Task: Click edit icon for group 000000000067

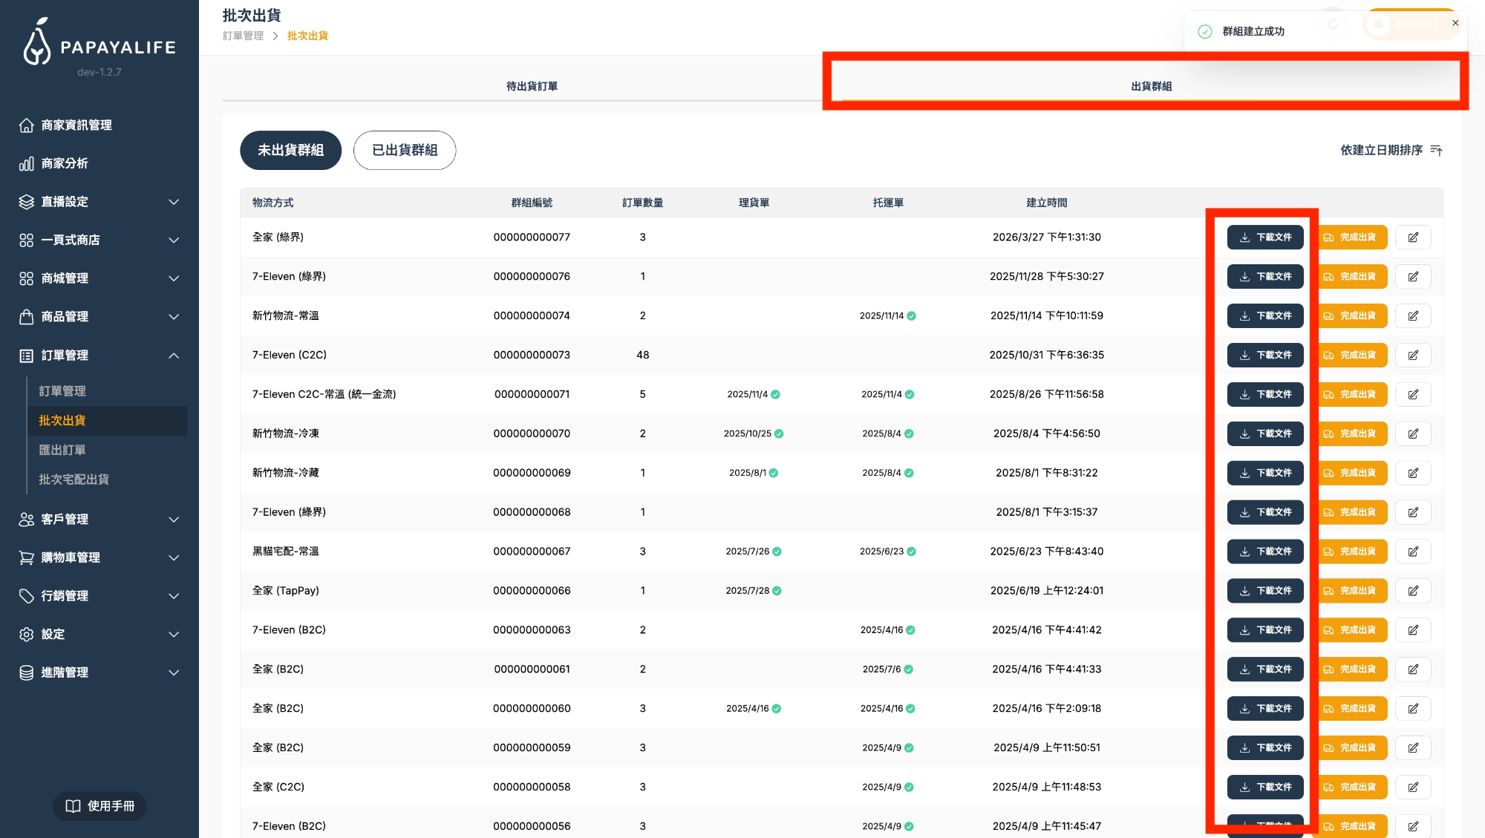Action: [x=1413, y=551]
